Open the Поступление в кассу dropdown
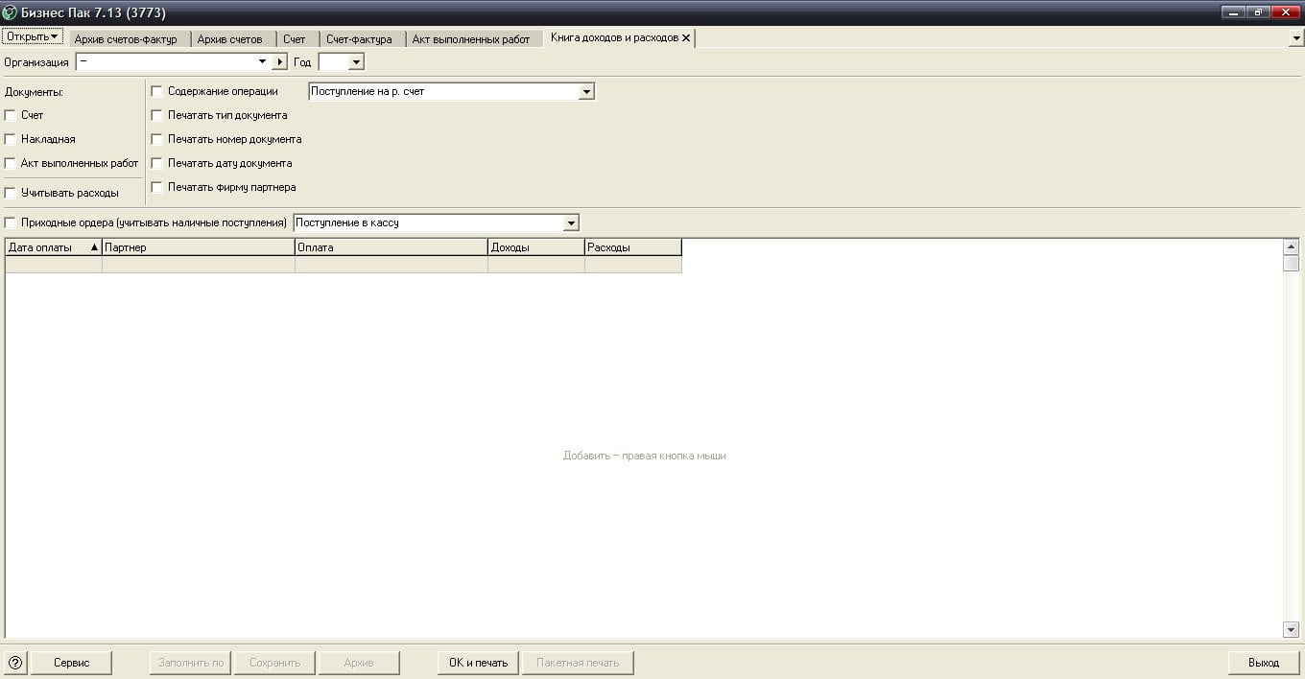Screen dimensions: 1305x679 (571, 223)
